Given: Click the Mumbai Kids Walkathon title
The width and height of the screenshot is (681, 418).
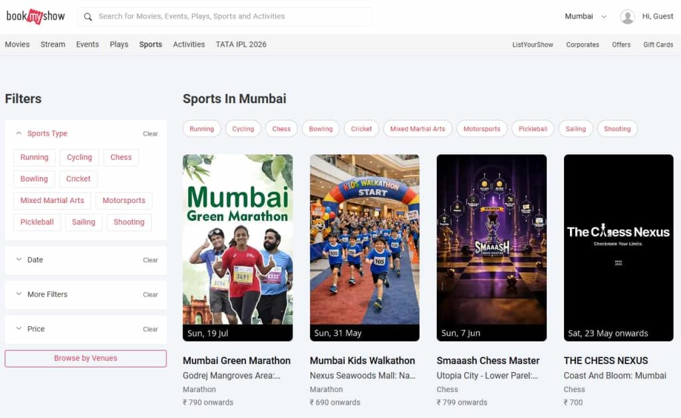Looking at the screenshot, I should pyautogui.click(x=362, y=361).
